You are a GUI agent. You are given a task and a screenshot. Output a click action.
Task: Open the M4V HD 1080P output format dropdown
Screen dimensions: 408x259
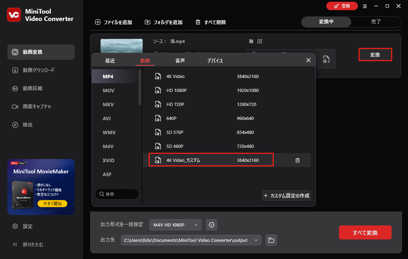tap(175, 225)
